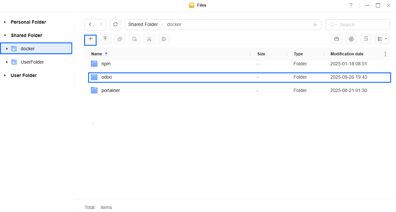Open the column options three-dot menu
Image resolution: width=396 pixels, height=212 pixels.
pyautogui.click(x=385, y=54)
